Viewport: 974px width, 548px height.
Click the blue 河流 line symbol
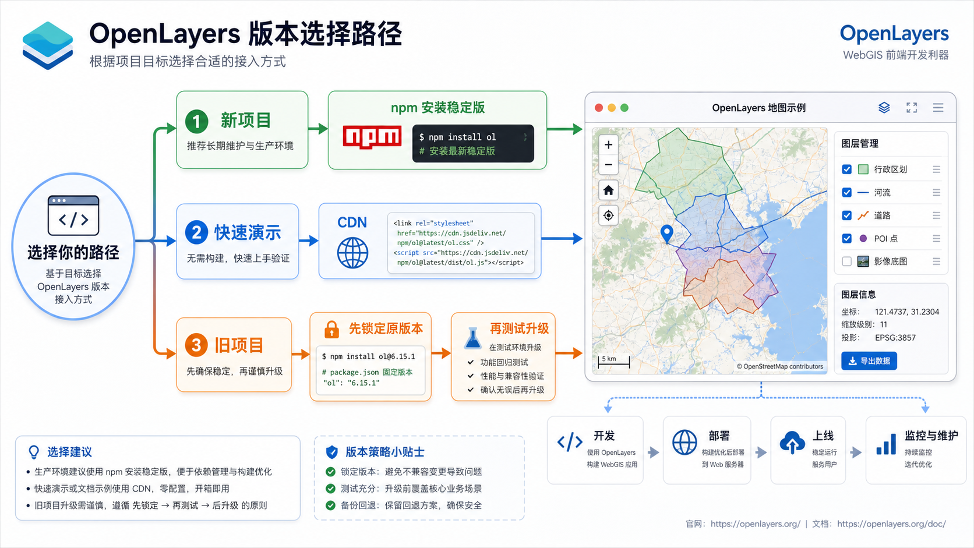[x=863, y=192]
